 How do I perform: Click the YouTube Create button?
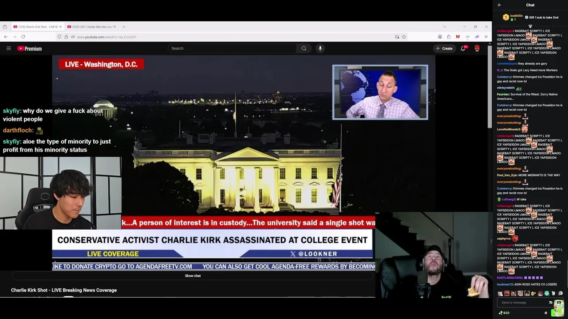(x=444, y=48)
